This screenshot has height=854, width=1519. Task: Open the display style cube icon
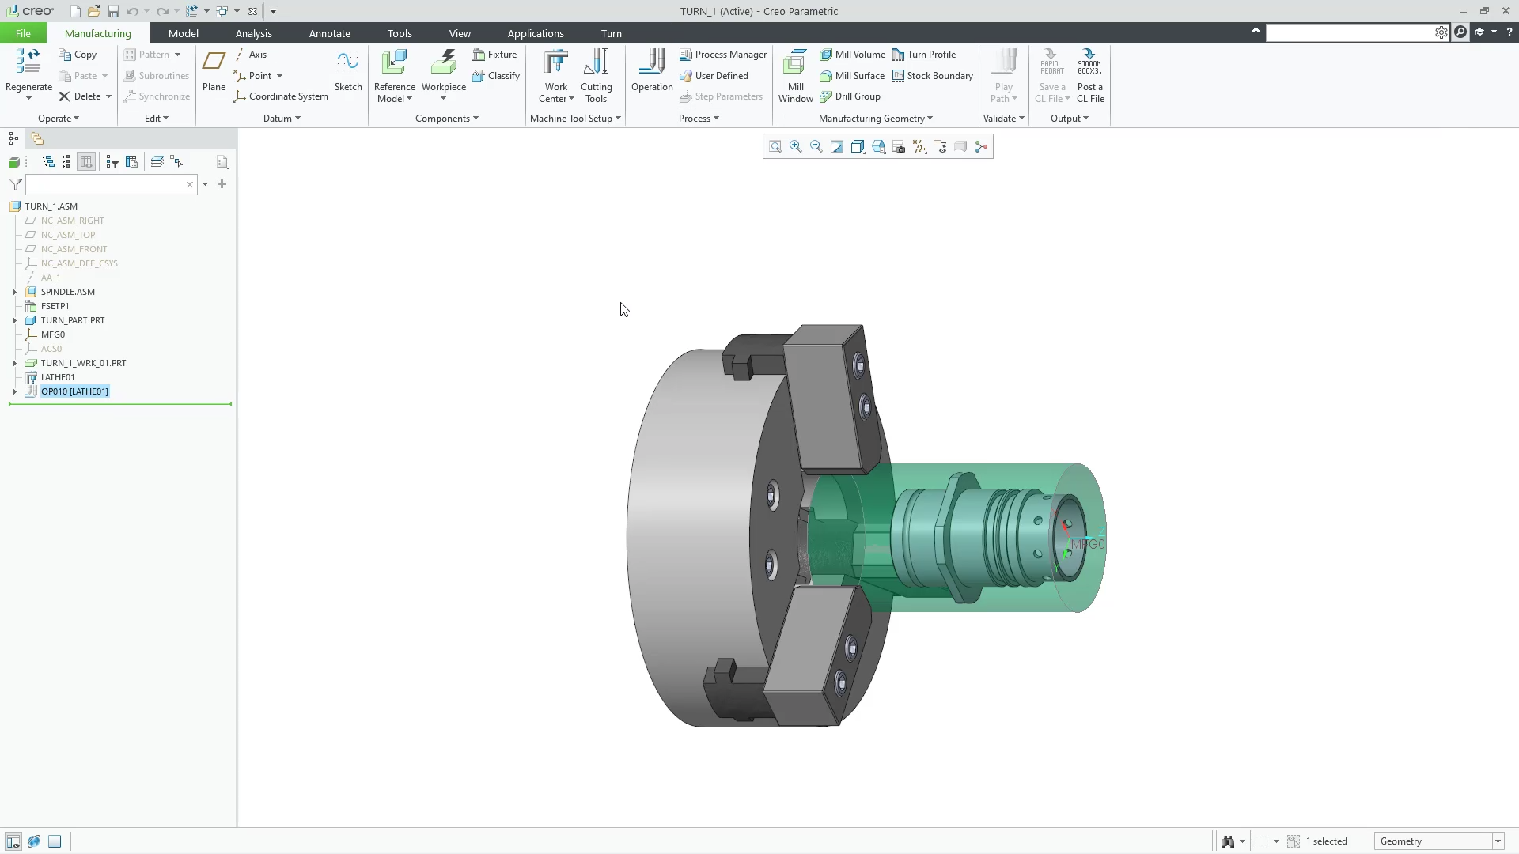858,147
